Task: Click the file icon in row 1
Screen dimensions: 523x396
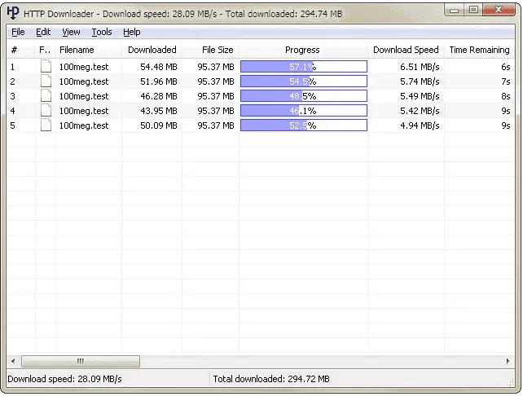Action: tap(46, 67)
